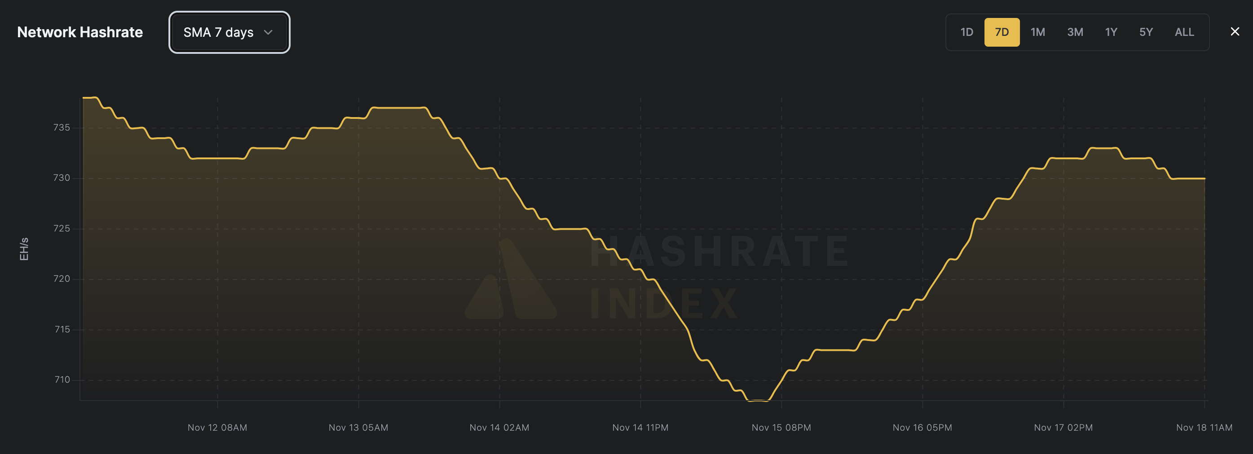Close the Network Hashrate chart panel
This screenshot has height=454, width=1253.
[x=1235, y=32]
